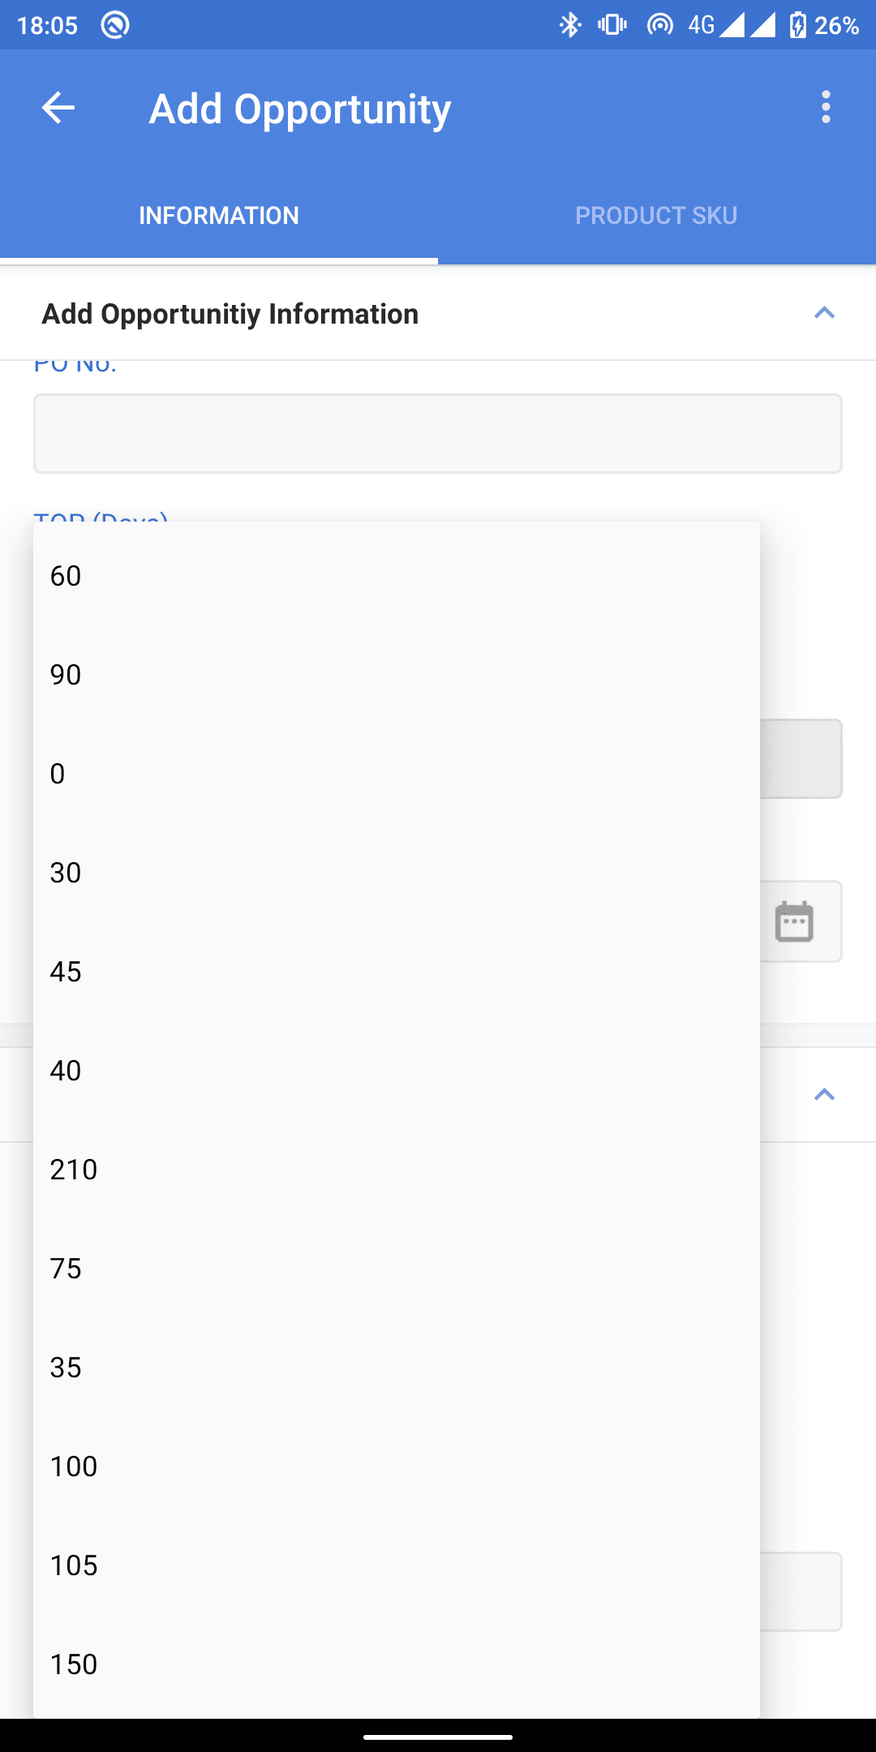The height and width of the screenshot is (1752, 876).
Task: Choose 90 from the dropdown list
Action: (x=397, y=675)
